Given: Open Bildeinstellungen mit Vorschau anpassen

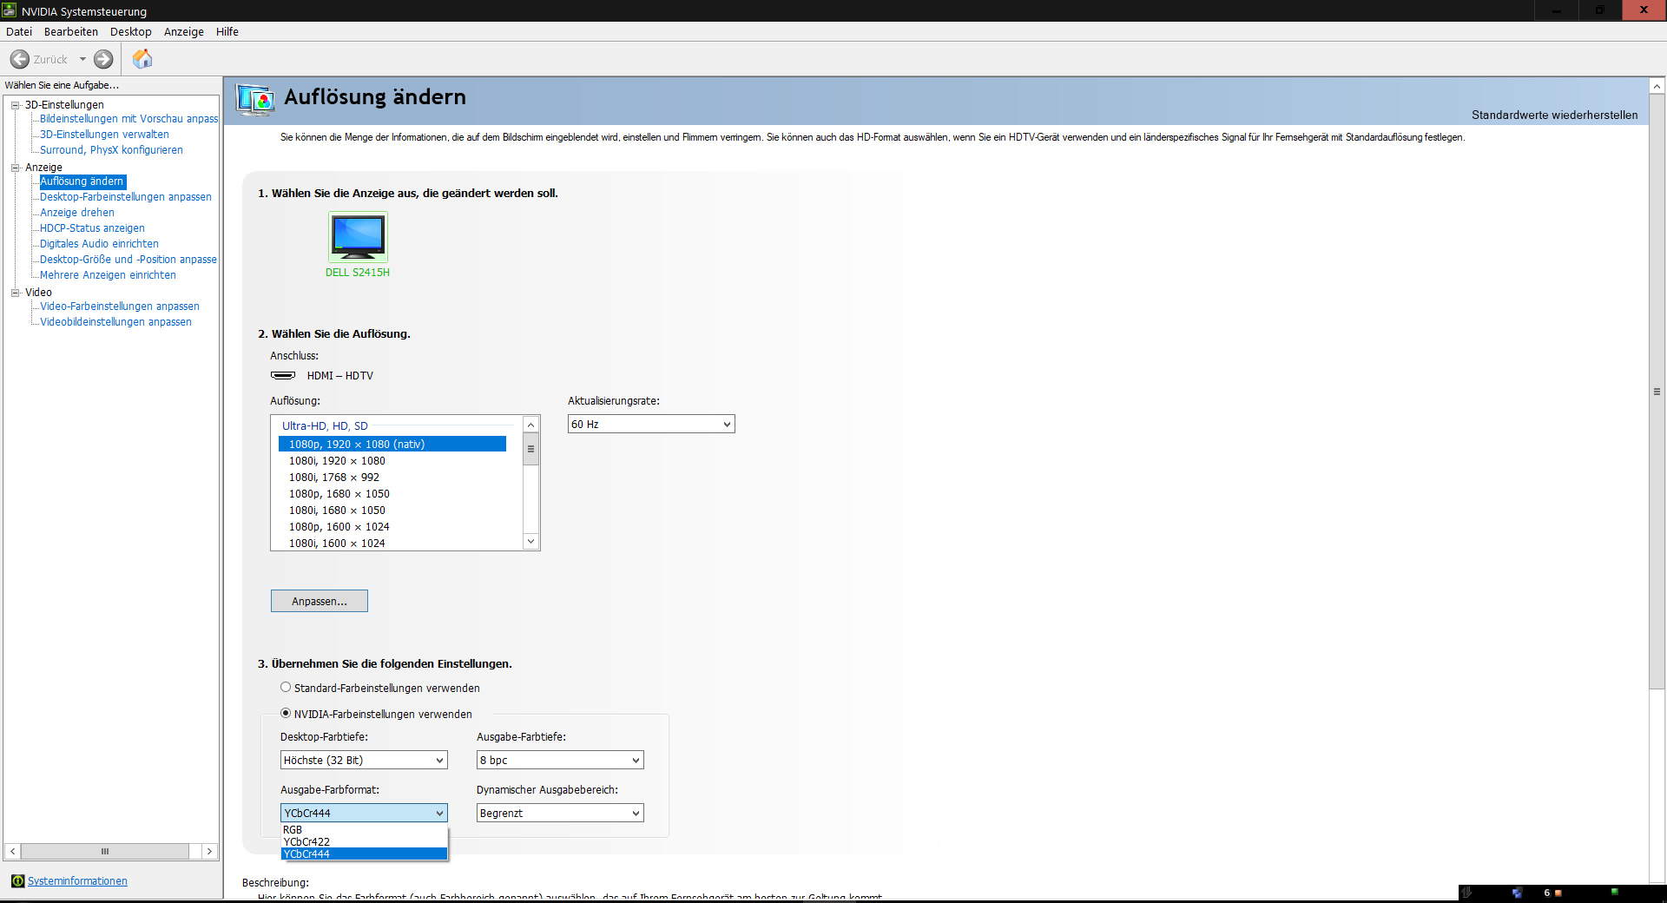Looking at the screenshot, I should (x=129, y=119).
